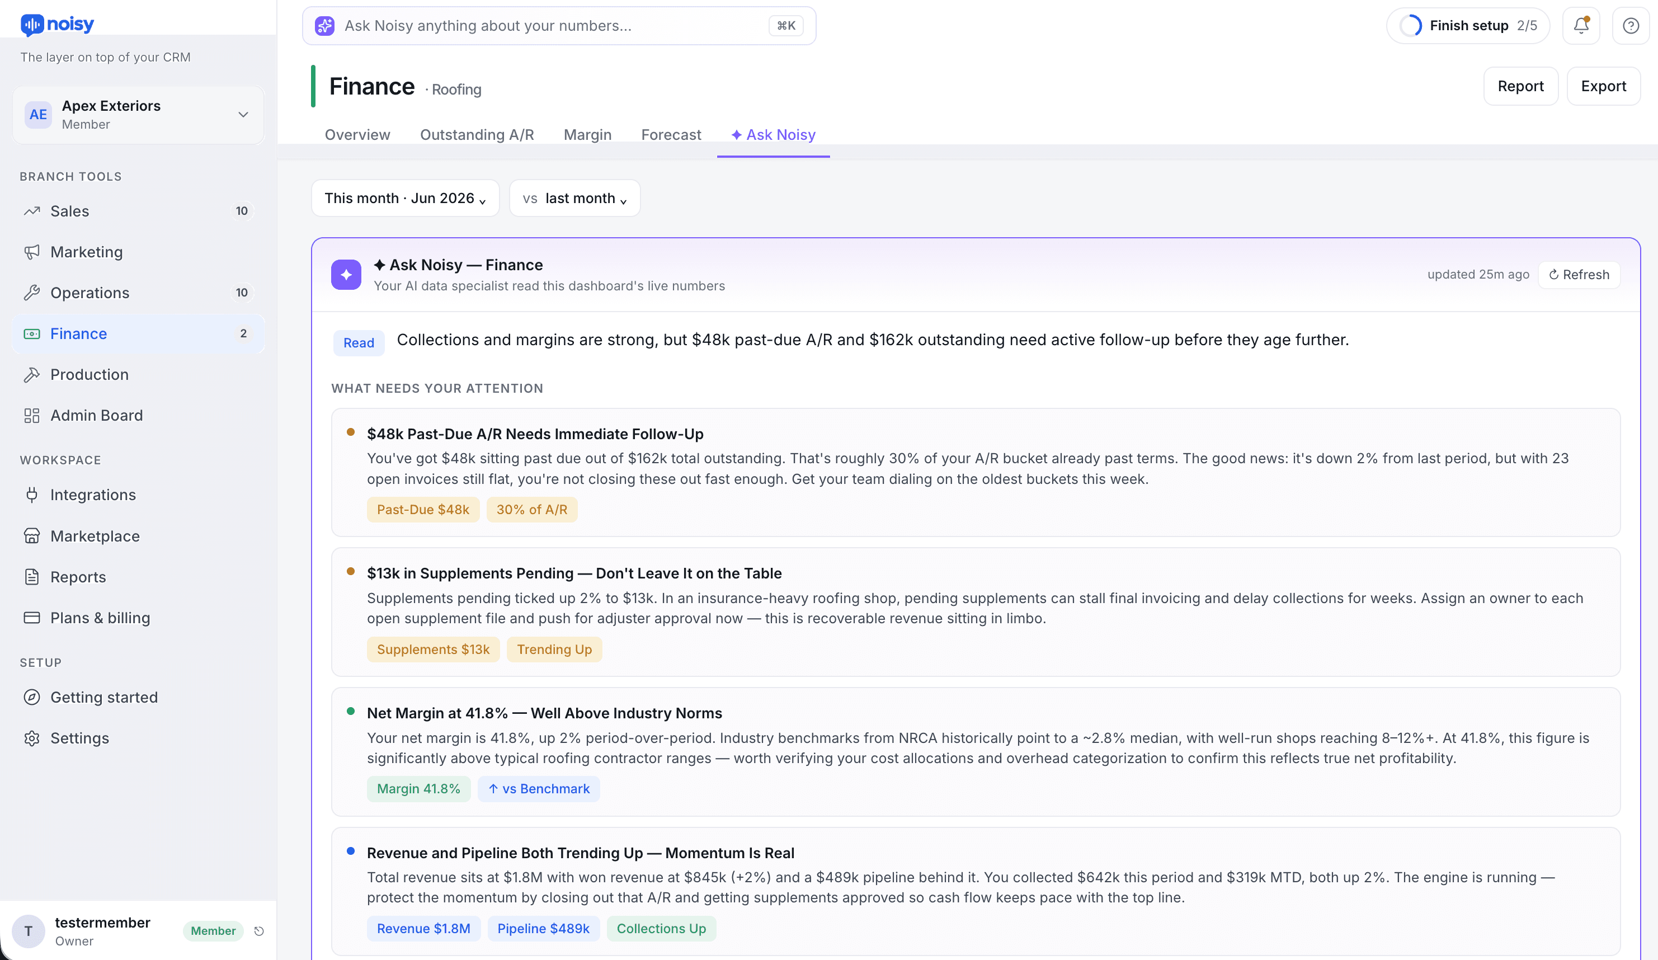Switch to the Margin tab
Image resolution: width=1658 pixels, height=960 pixels.
coord(587,135)
